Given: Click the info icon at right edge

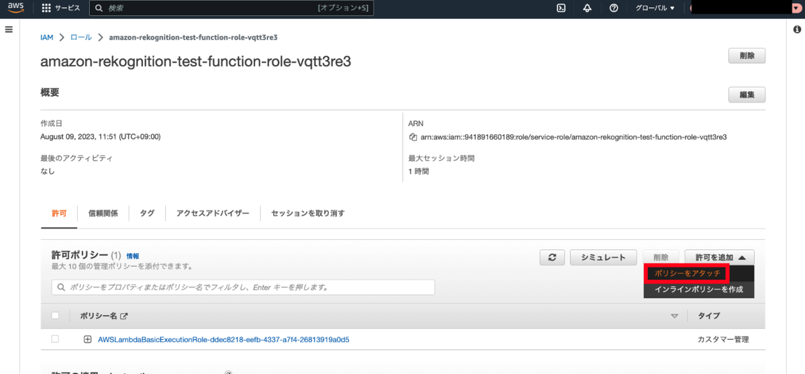Looking at the screenshot, I should coord(797,30).
